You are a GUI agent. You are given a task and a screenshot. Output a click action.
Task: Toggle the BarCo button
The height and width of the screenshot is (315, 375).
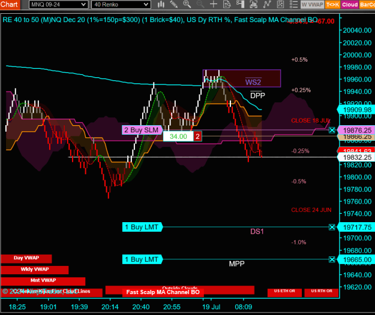[x=367, y=5]
